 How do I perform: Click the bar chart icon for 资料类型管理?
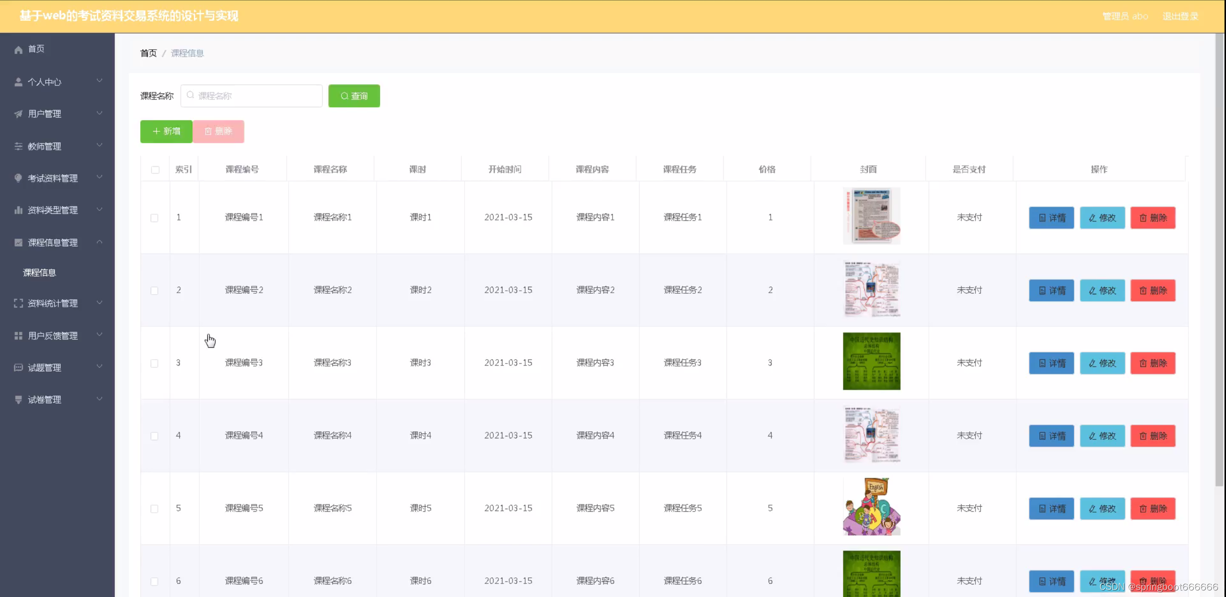coord(19,210)
